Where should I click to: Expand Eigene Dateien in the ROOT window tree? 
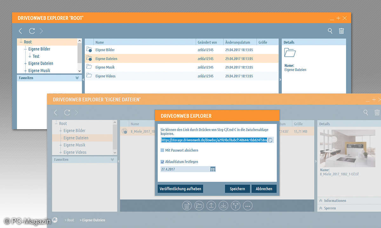point(25,63)
